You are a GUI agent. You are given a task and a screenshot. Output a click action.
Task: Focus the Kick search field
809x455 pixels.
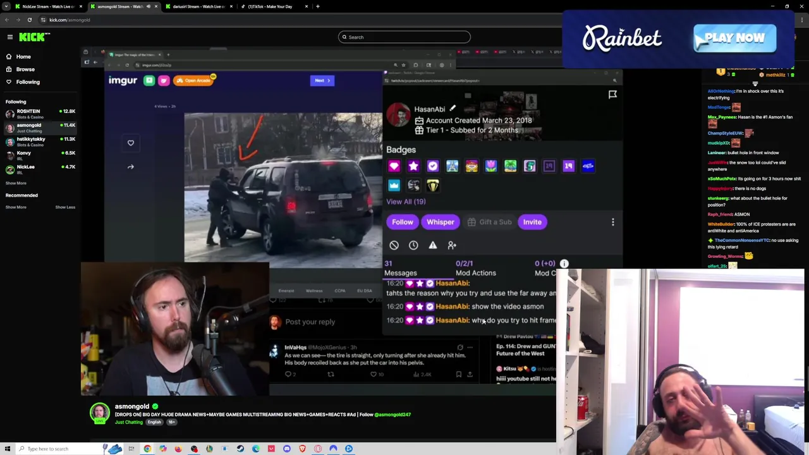click(404, 37)
